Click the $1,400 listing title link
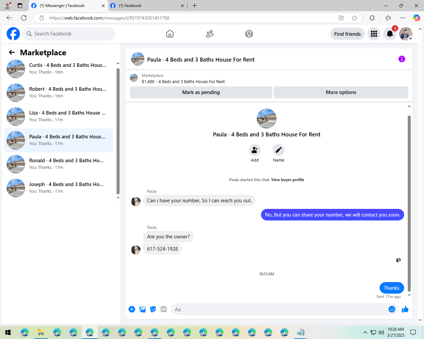The image size is (424, 339). click(x=183, y=81)
